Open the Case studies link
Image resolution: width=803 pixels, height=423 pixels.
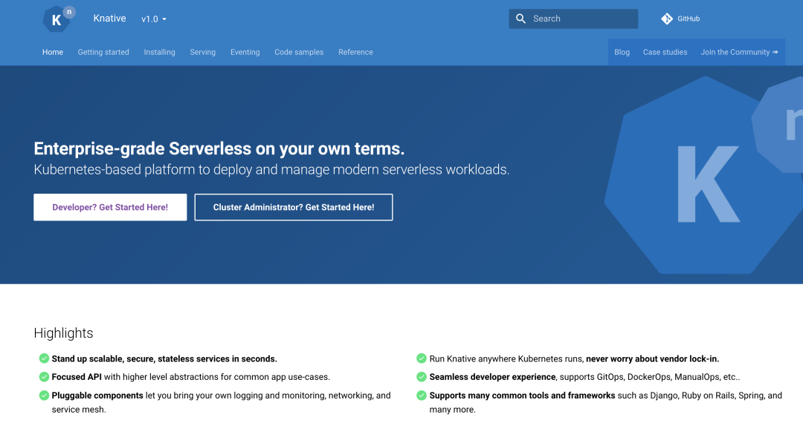point(665,52)
